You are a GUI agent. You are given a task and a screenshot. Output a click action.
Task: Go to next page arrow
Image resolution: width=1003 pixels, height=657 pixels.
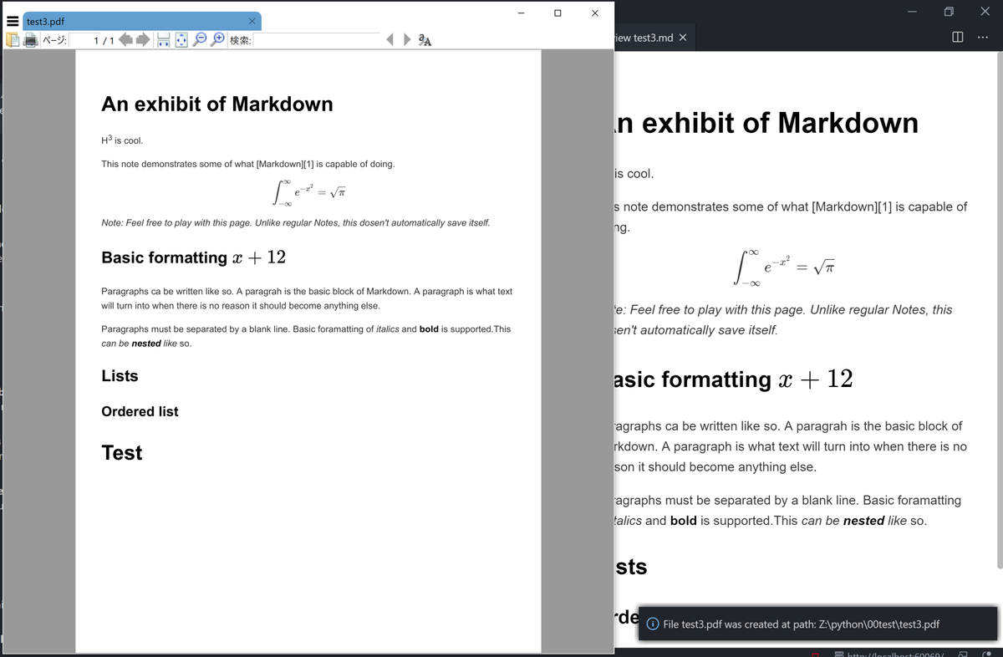point(143,39)
